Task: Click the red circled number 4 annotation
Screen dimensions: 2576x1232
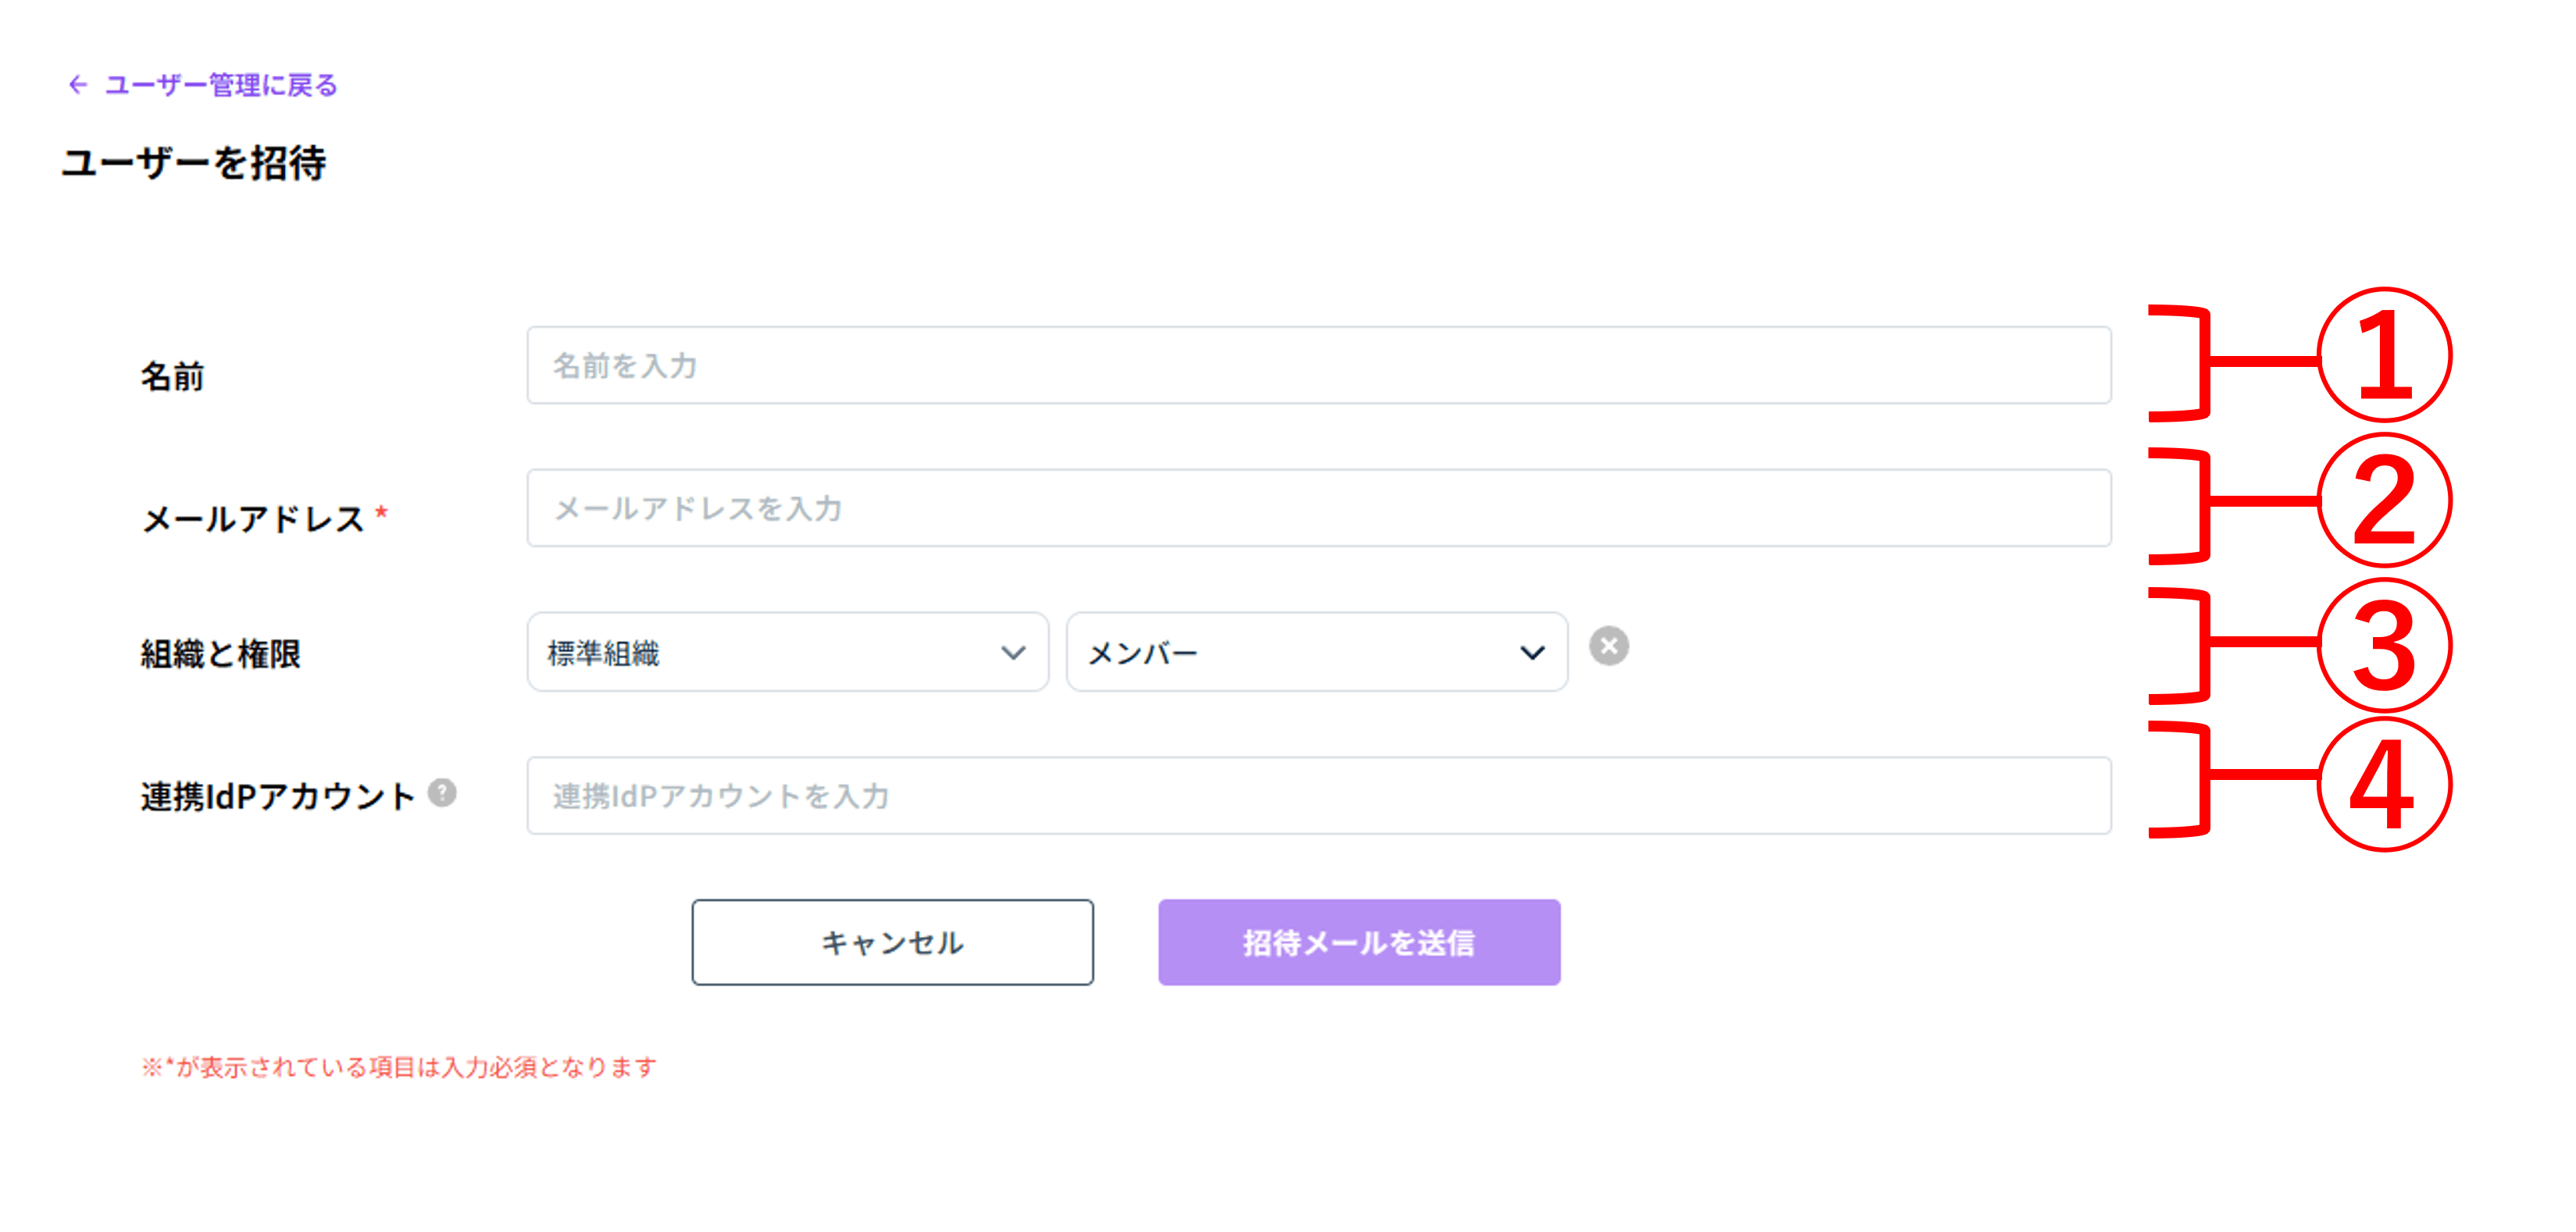Action: (2384, 785)
